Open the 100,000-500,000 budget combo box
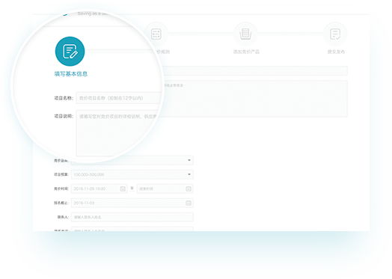This screenshot has width=392, height=279. click(132, 174)
